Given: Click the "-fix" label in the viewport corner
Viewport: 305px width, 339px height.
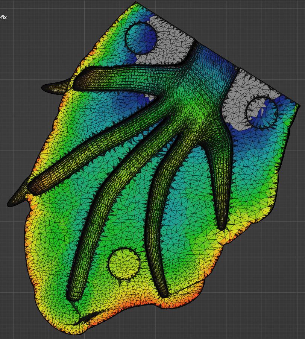Looking at the screenshot, I should [x=3, y=17].
